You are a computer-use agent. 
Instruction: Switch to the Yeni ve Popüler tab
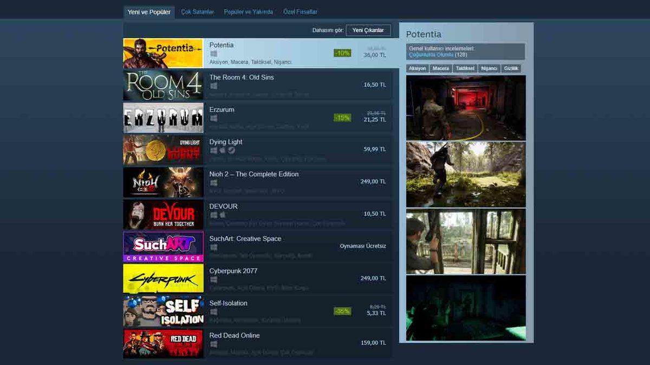click(x=149, y=11)
